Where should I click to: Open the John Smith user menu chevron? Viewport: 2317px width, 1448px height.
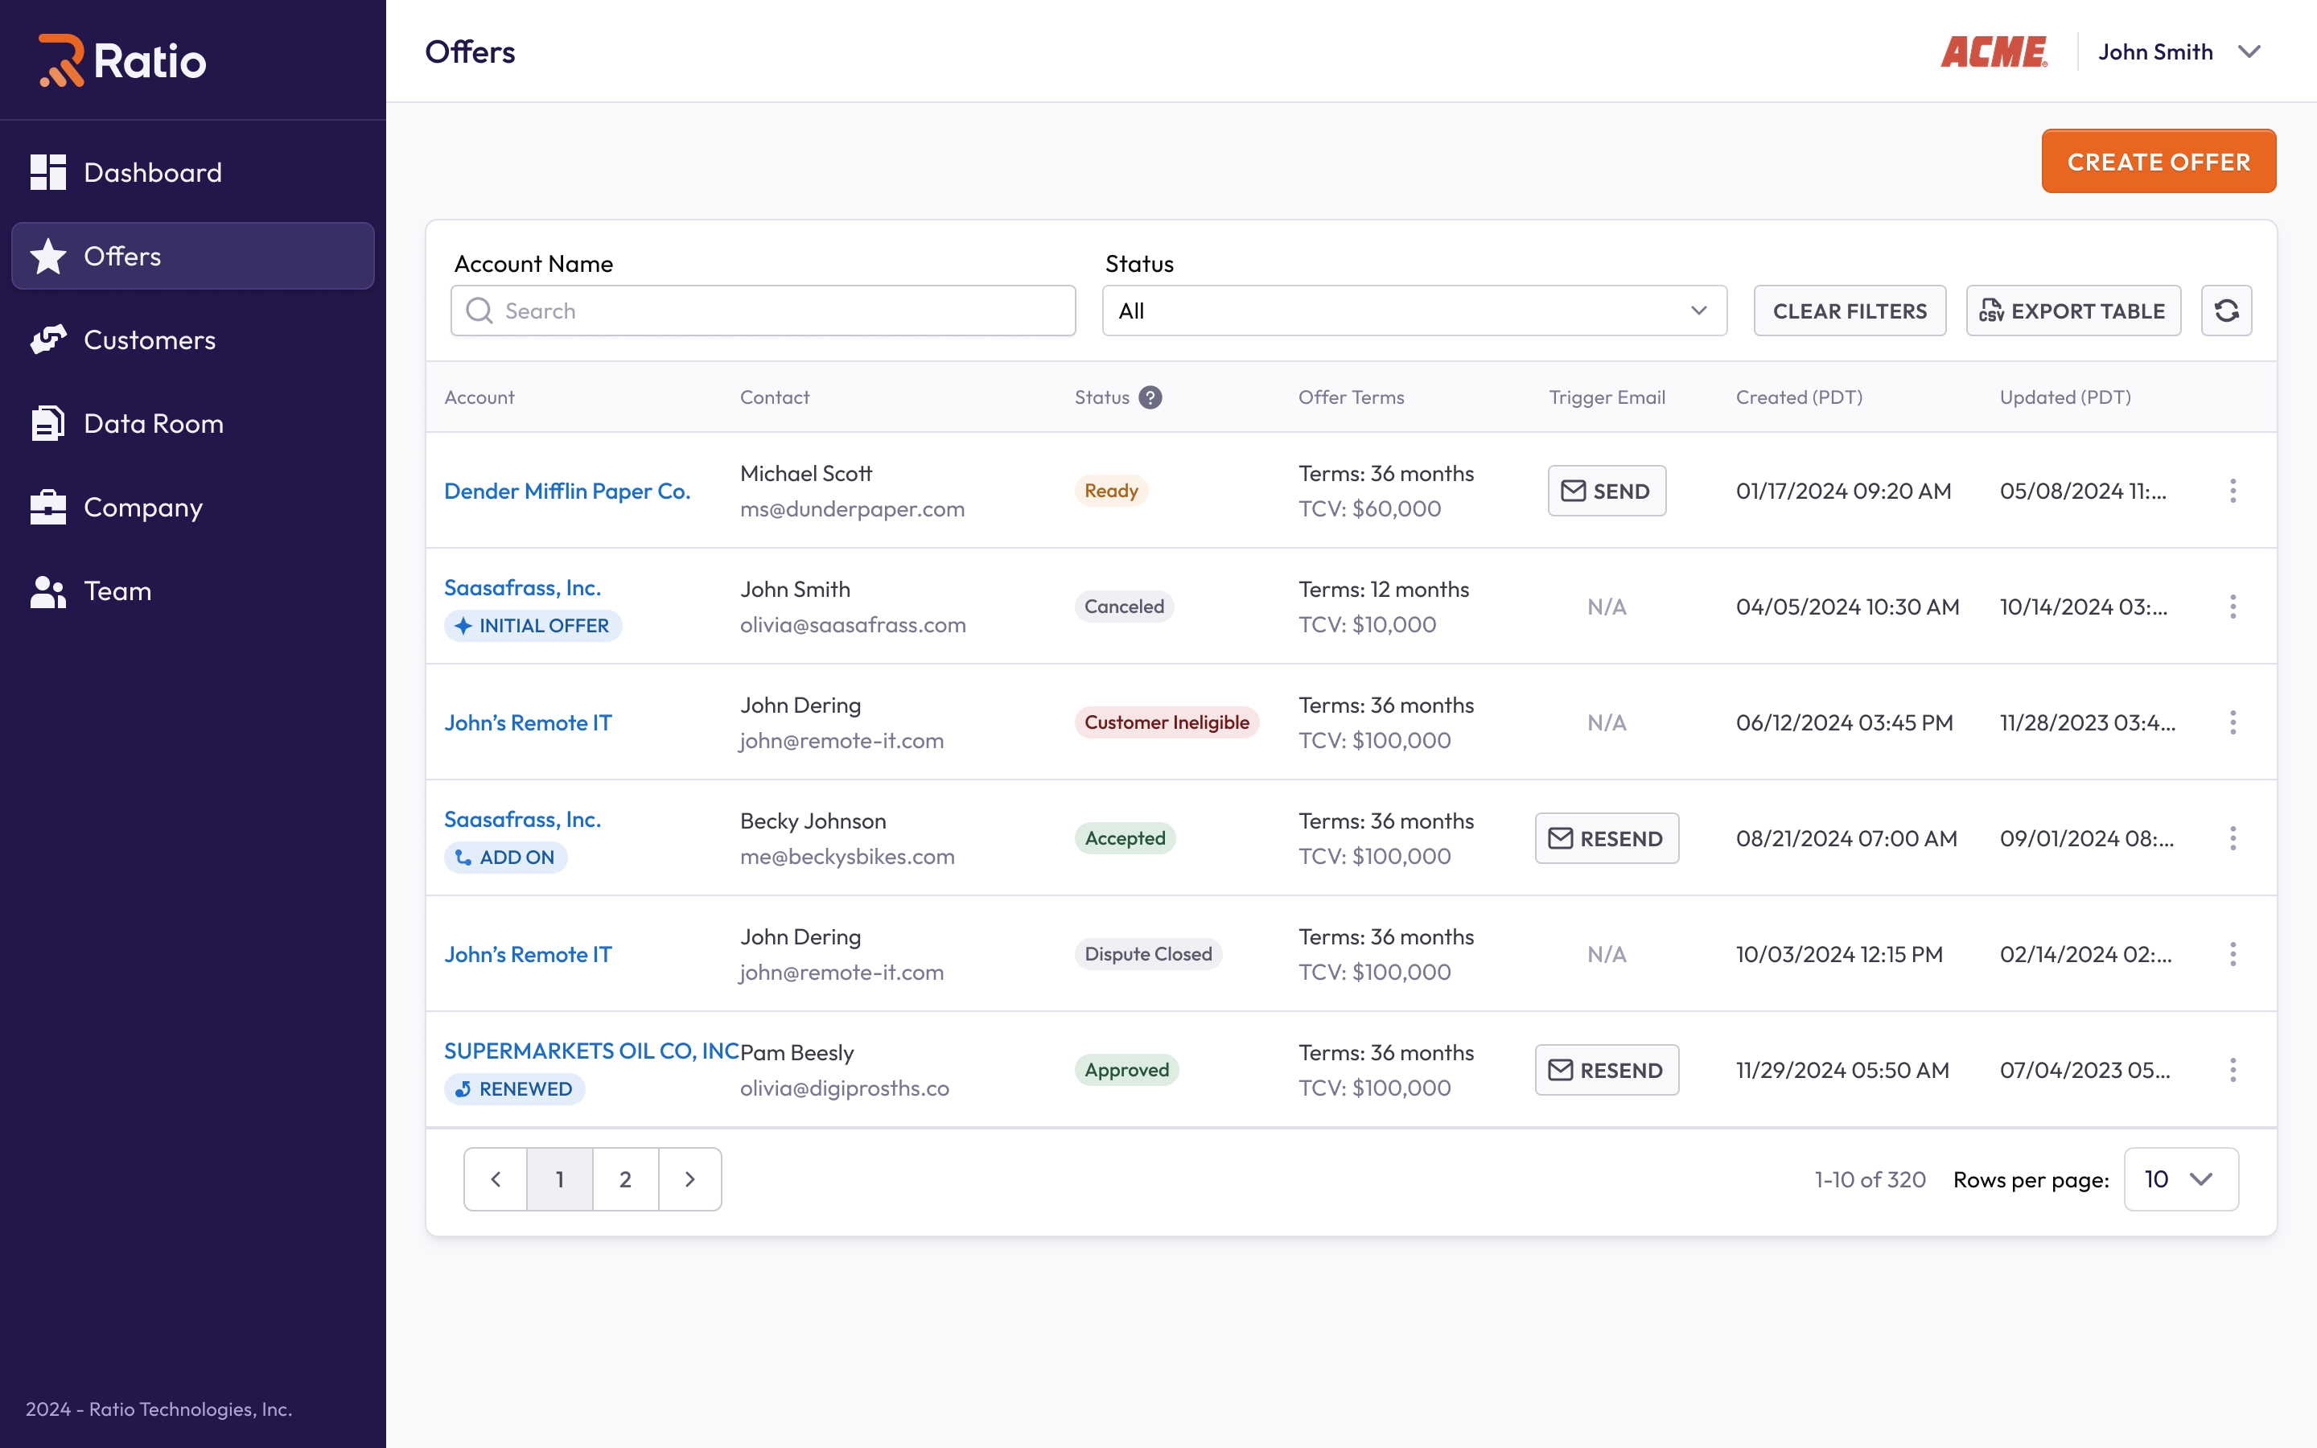(x=2249, y=51)
